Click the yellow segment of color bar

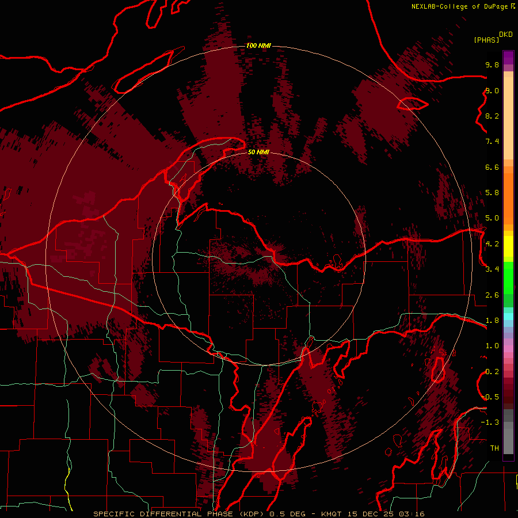pos(508,246)
